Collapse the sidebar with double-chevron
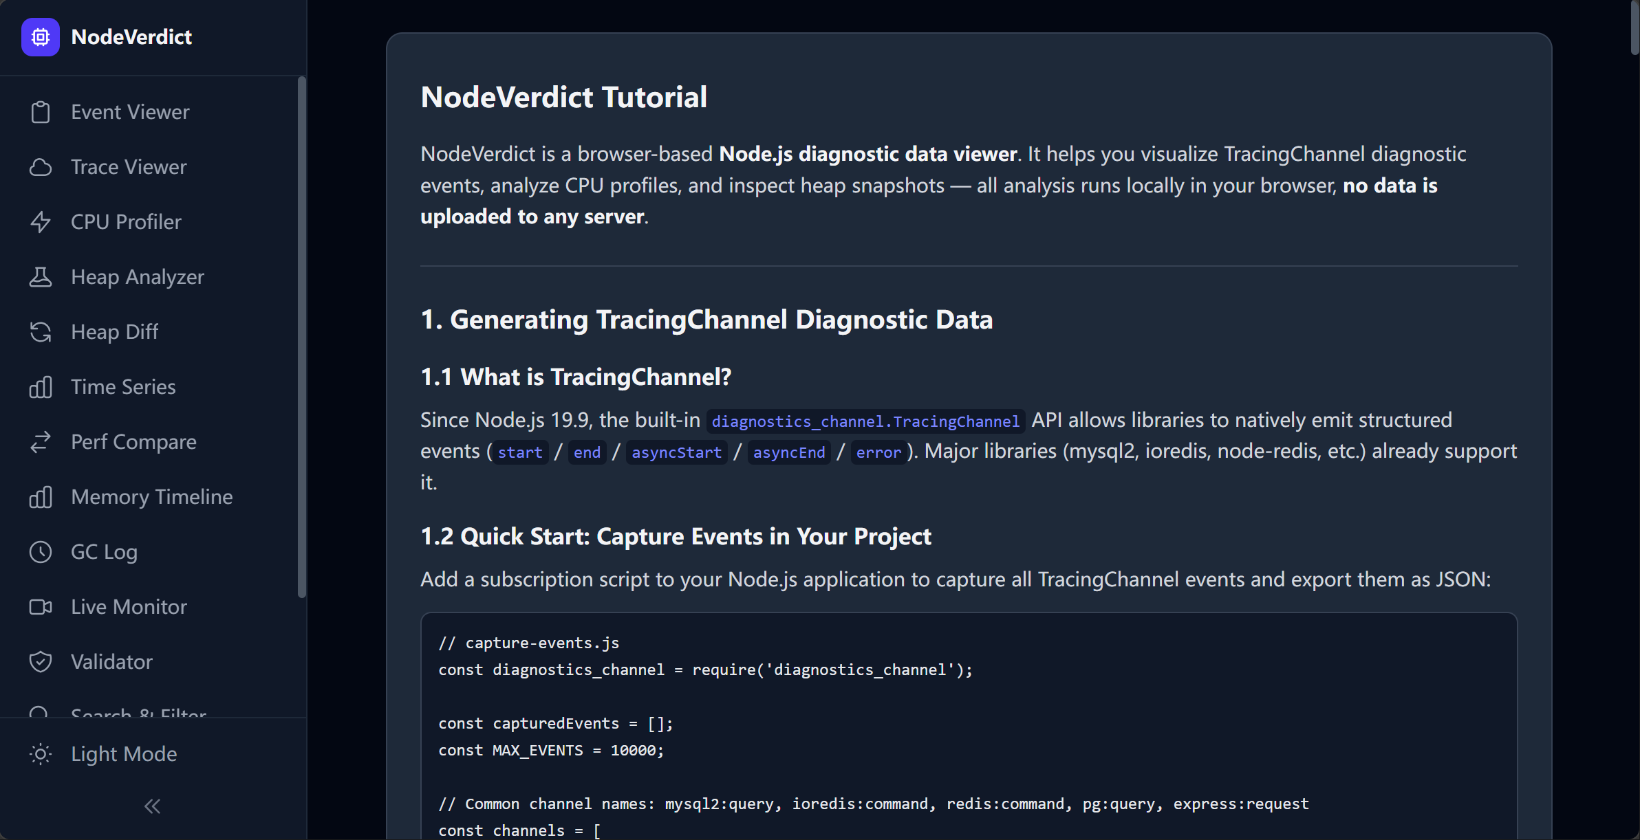1640x840 pixels. click(153, 806)
